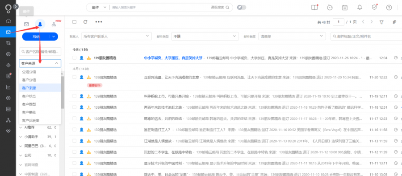
Task: Click the attachment paperclip icon
Action: [x=394, y=22]
